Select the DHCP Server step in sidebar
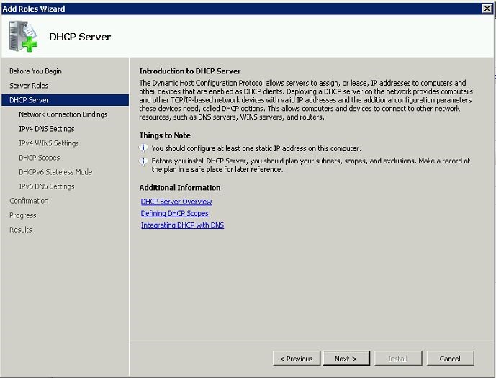 pos(66,100)
